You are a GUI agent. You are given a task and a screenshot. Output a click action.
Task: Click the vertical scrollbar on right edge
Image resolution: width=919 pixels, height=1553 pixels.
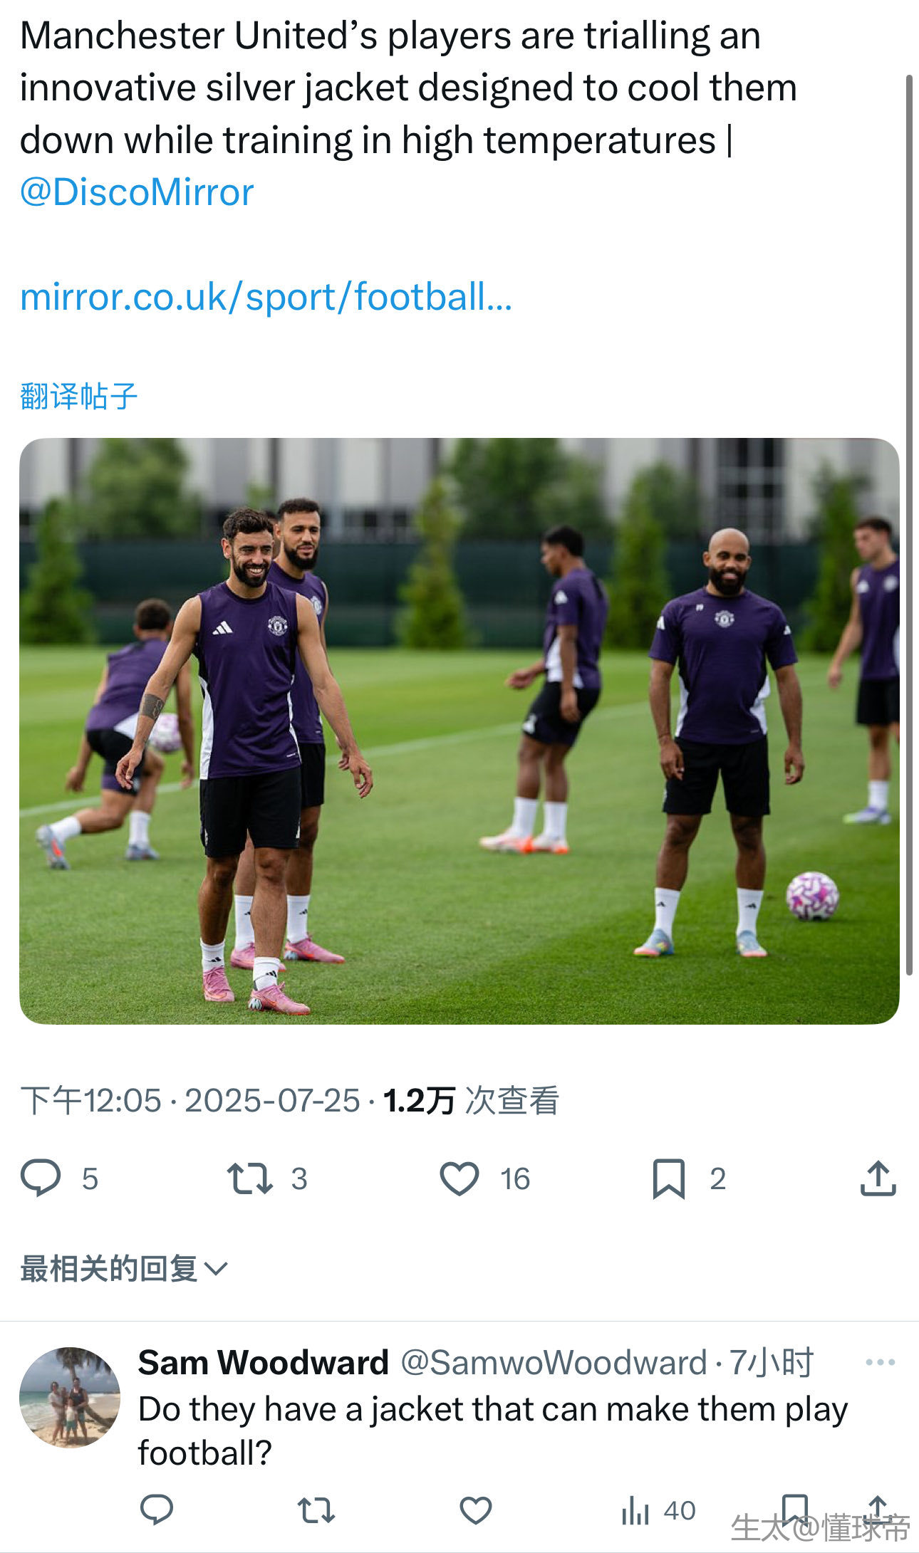tap(909, 525)
